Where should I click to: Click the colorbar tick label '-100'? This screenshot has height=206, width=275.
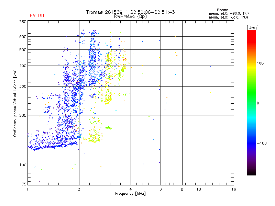262,143
